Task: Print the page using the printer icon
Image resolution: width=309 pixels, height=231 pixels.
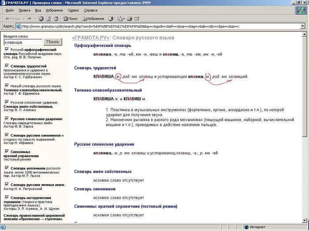Action: [129, 19]
